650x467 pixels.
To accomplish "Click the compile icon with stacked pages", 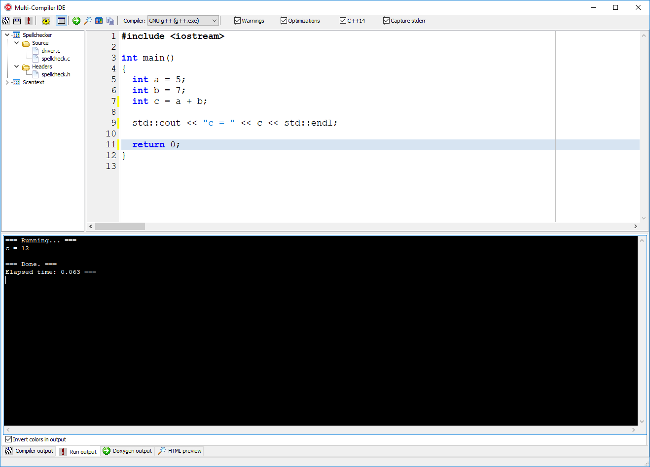I will coord(6,21).
